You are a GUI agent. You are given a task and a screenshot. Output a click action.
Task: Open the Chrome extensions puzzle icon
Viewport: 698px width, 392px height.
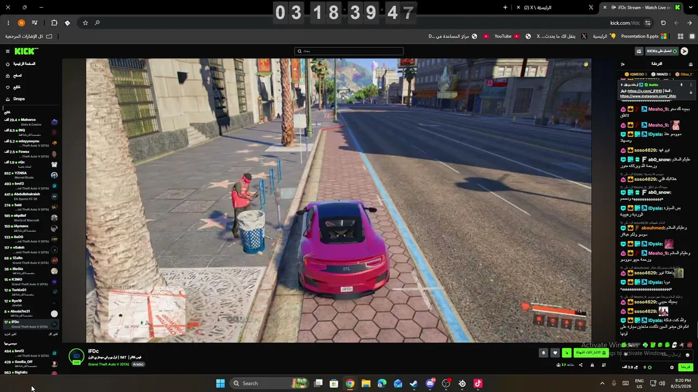pos(54,23)
